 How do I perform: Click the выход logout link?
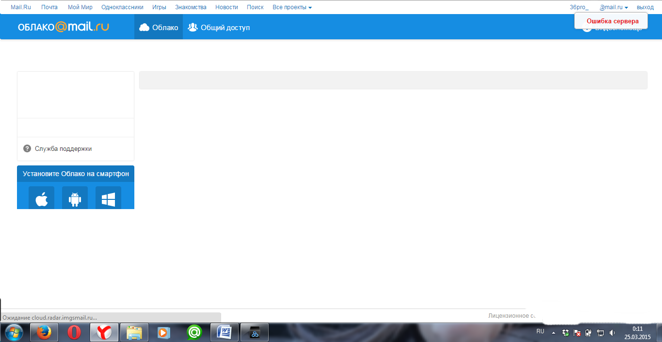point(645,7)
